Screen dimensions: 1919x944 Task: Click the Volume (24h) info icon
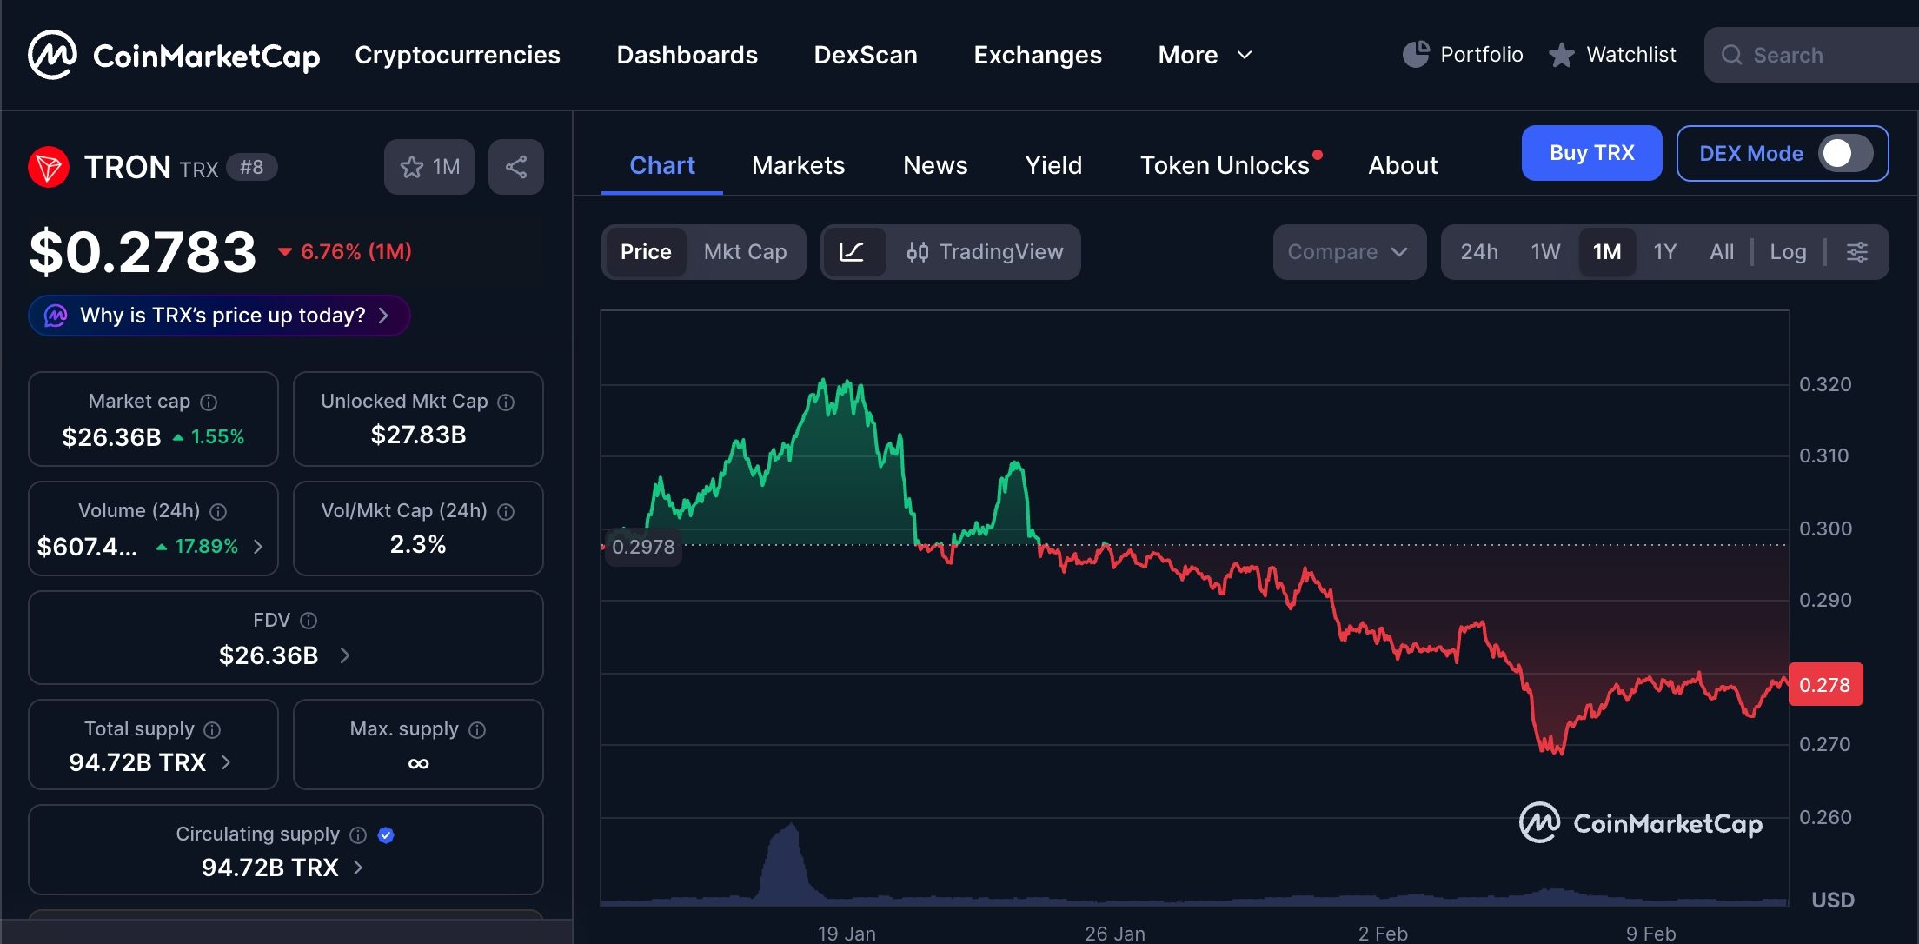(218, 511)
